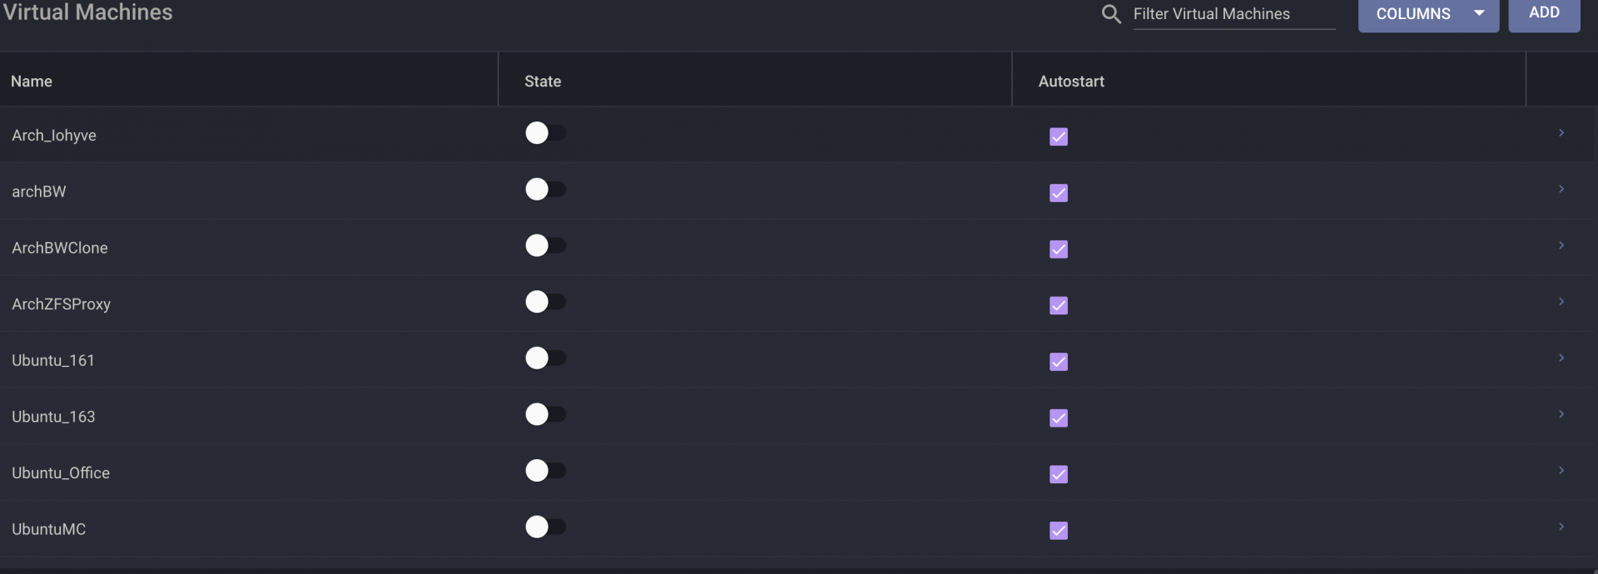
Task: Disable autostart for Ubuntu_163
Action: click(1059, 418)
